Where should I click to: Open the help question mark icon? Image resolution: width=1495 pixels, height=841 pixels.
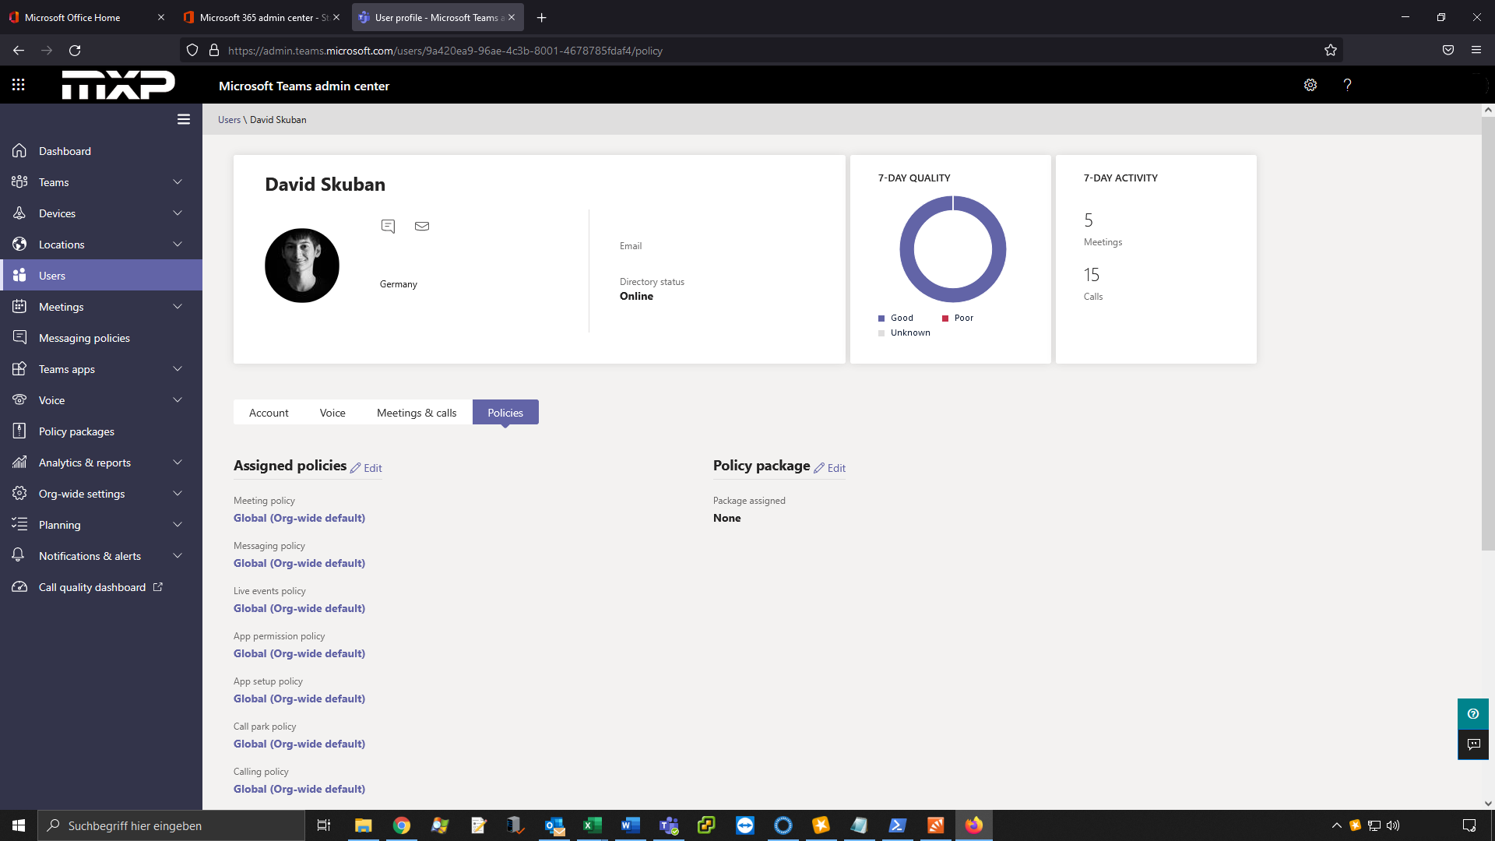coord(1347,85)
